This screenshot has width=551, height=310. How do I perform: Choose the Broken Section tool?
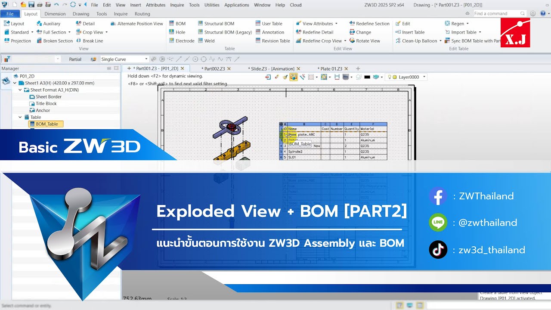tap(54, 41)
